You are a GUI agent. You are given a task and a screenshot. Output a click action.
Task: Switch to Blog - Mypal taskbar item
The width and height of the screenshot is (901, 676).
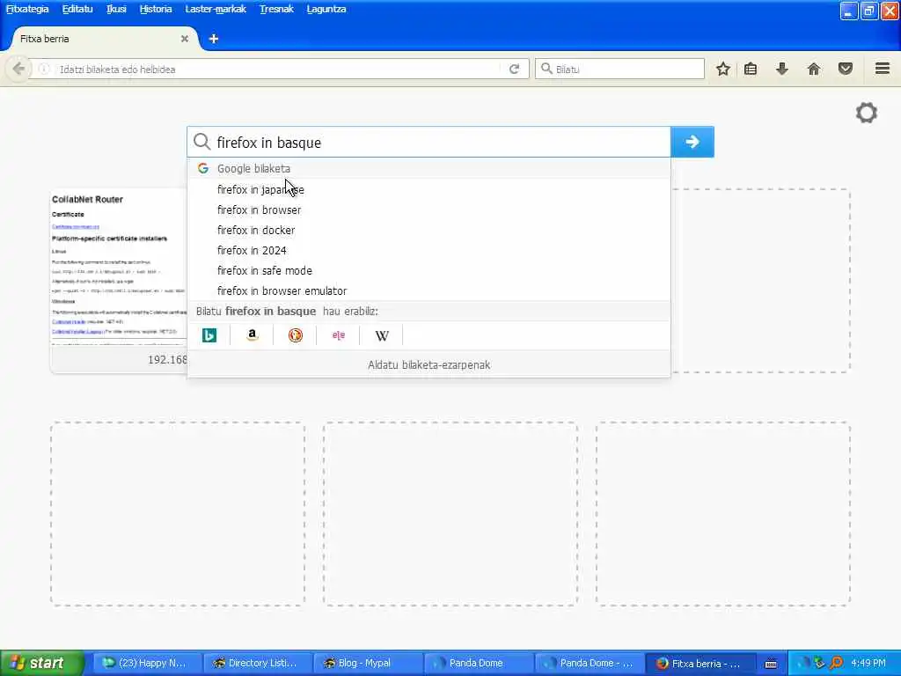pos(369,663)
